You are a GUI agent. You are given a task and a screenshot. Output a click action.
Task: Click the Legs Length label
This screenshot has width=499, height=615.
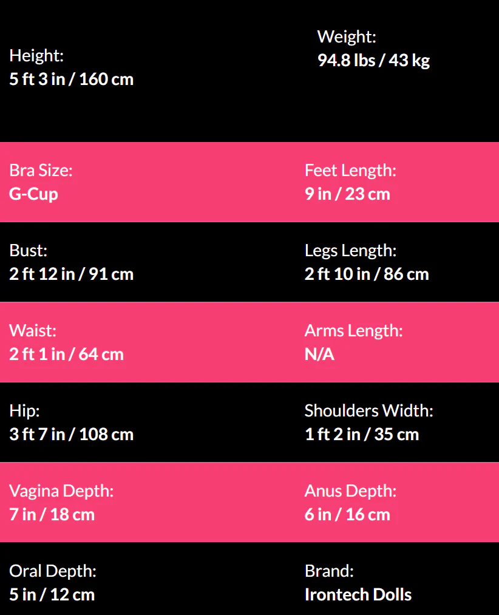[x=350, y=250]
